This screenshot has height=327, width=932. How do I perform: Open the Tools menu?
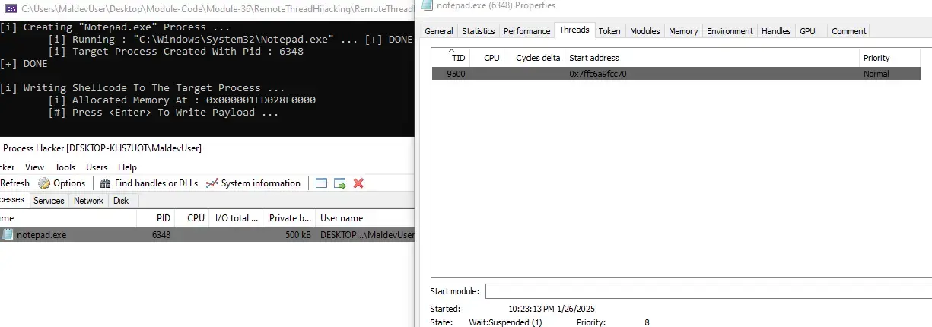(x=65, y=167)
